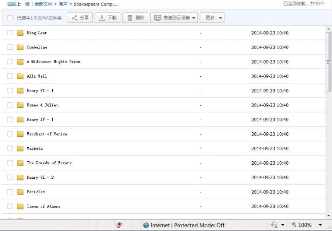Click the Internet zone globe icon
The height and width of the screenshot is (231, 332).
(x=146, y=225)
